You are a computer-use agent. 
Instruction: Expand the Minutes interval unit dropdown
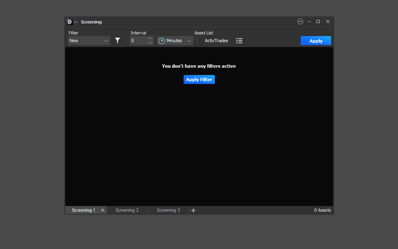click(189, 41)
